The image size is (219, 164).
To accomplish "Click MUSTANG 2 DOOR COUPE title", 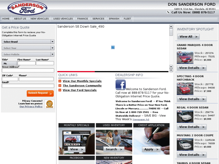I will point(195,135).
